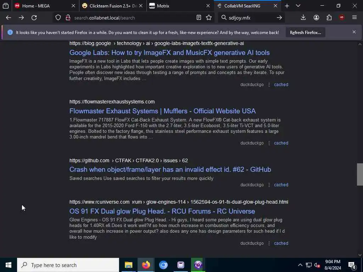Click the search.collabnet.local address bar

(133, 18)
